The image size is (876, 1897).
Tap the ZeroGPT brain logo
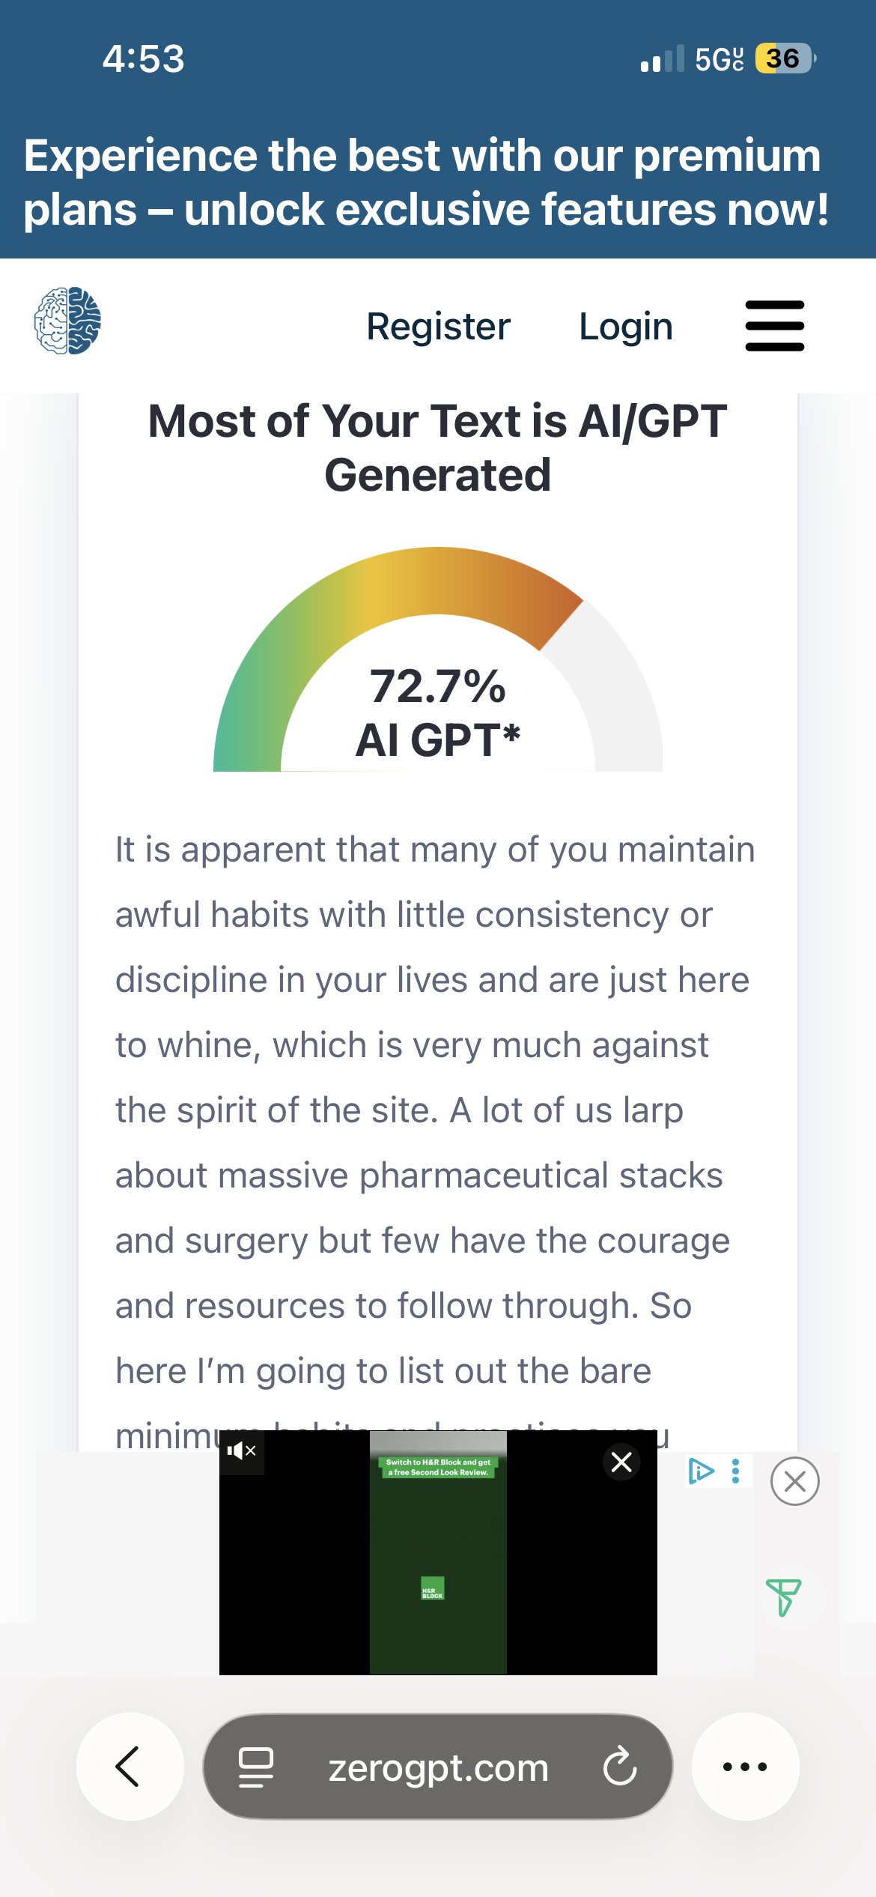[68, 321]
